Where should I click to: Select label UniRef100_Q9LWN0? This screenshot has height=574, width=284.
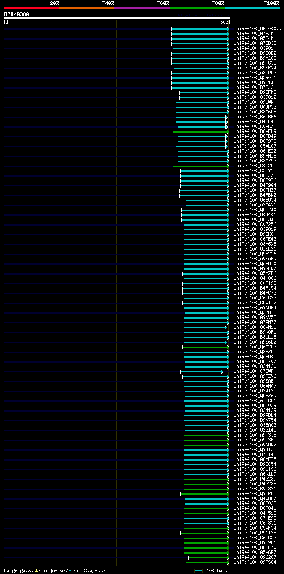click(x=255, y=102)
